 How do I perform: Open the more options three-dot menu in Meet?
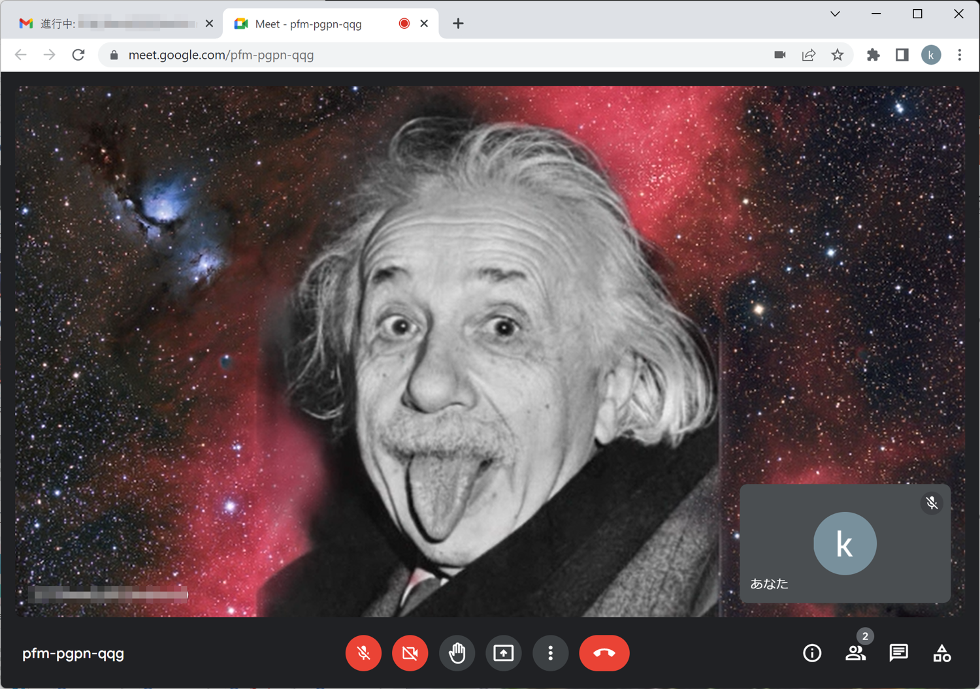click(550, 652)
